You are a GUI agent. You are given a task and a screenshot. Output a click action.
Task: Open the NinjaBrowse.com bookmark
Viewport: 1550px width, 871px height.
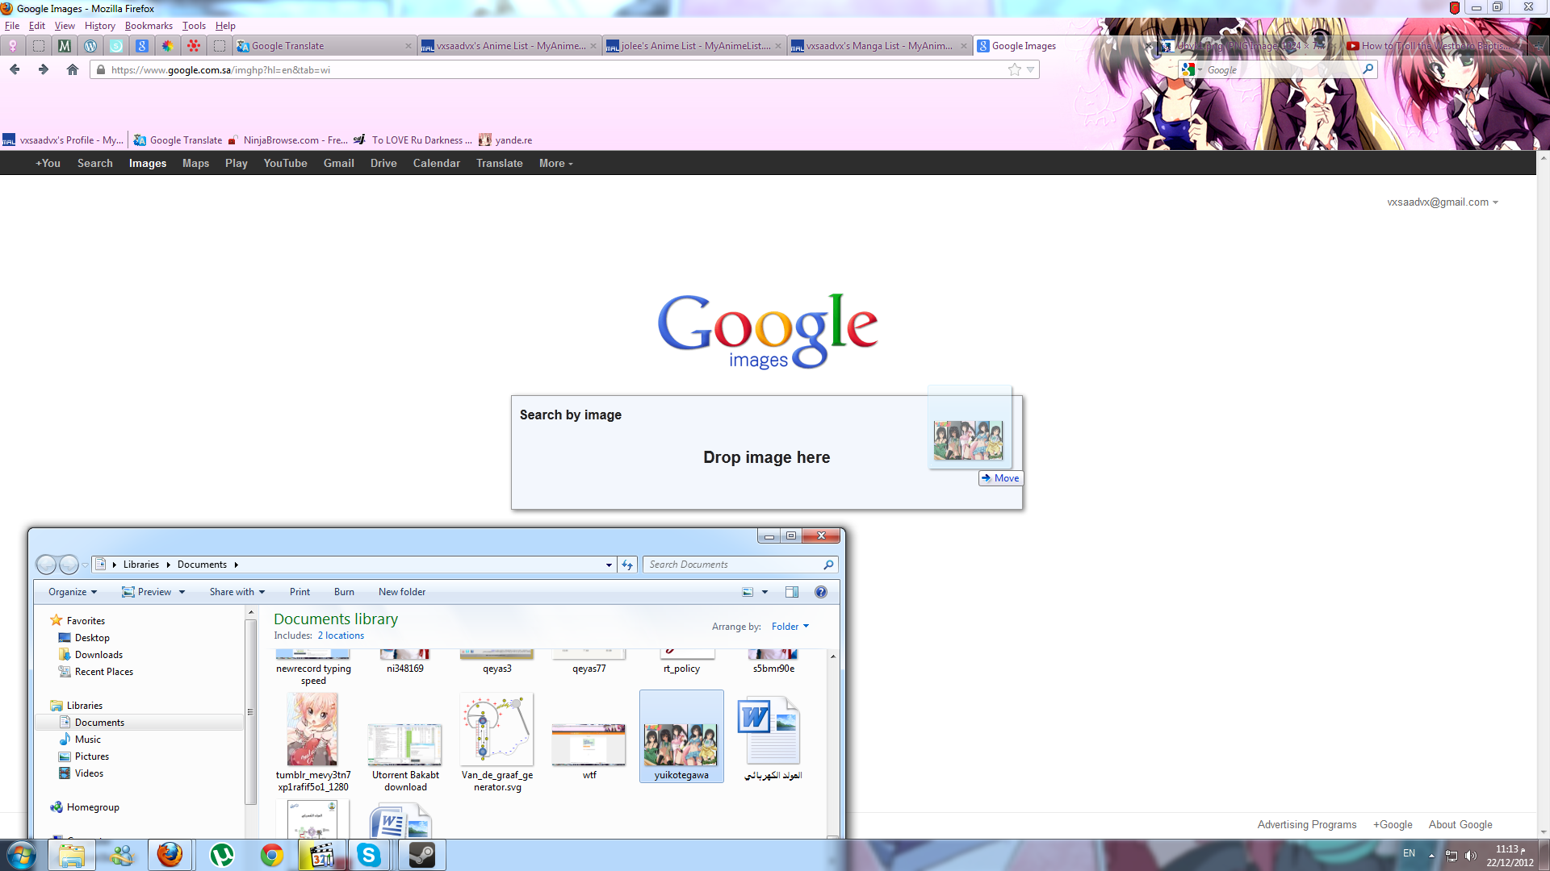tap(287, 140)
